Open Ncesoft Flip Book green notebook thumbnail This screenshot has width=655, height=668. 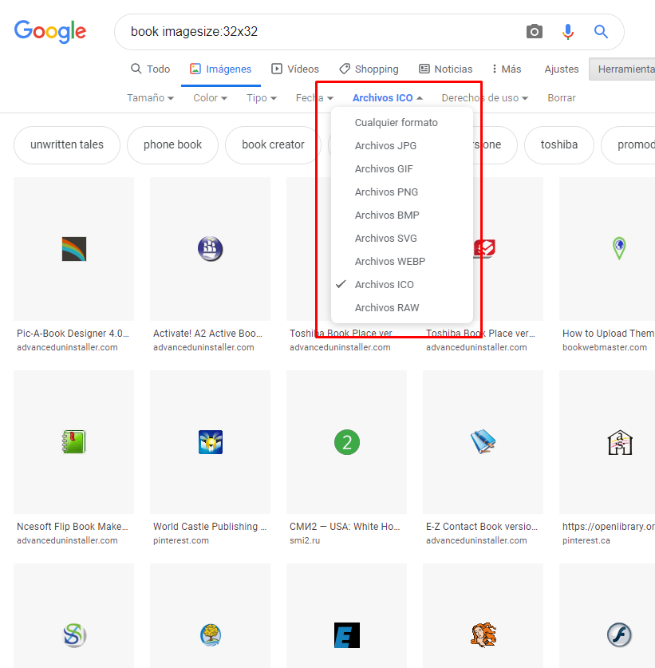(73, 442)
